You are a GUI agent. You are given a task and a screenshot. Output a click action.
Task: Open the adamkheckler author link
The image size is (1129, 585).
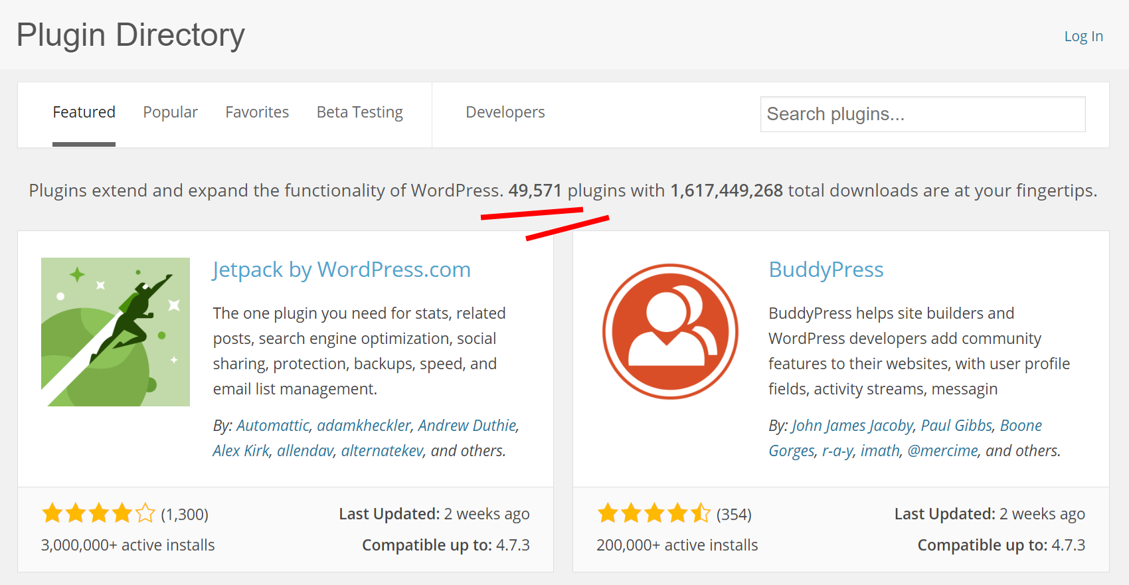click(364, 426)
